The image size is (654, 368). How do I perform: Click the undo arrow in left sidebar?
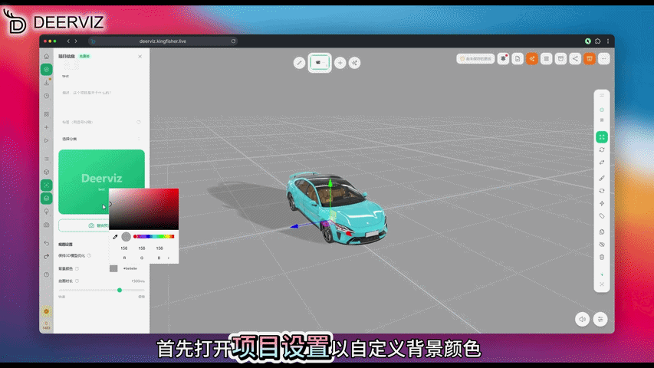click(x=46, y=243)
